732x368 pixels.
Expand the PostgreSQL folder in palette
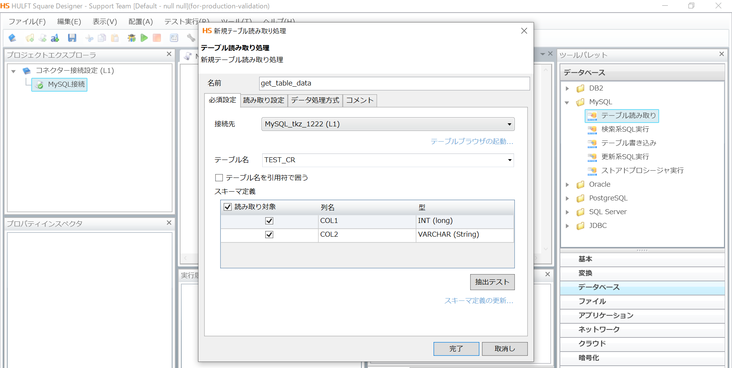[568, 199]
